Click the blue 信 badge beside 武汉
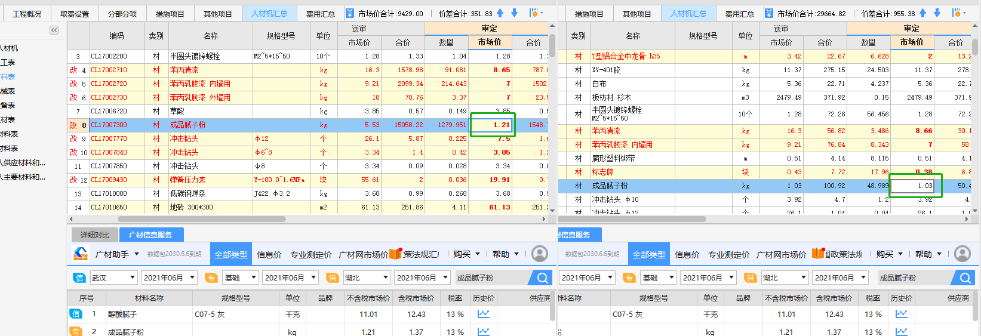Screen dimensions: 981x336 coord(79,278)
